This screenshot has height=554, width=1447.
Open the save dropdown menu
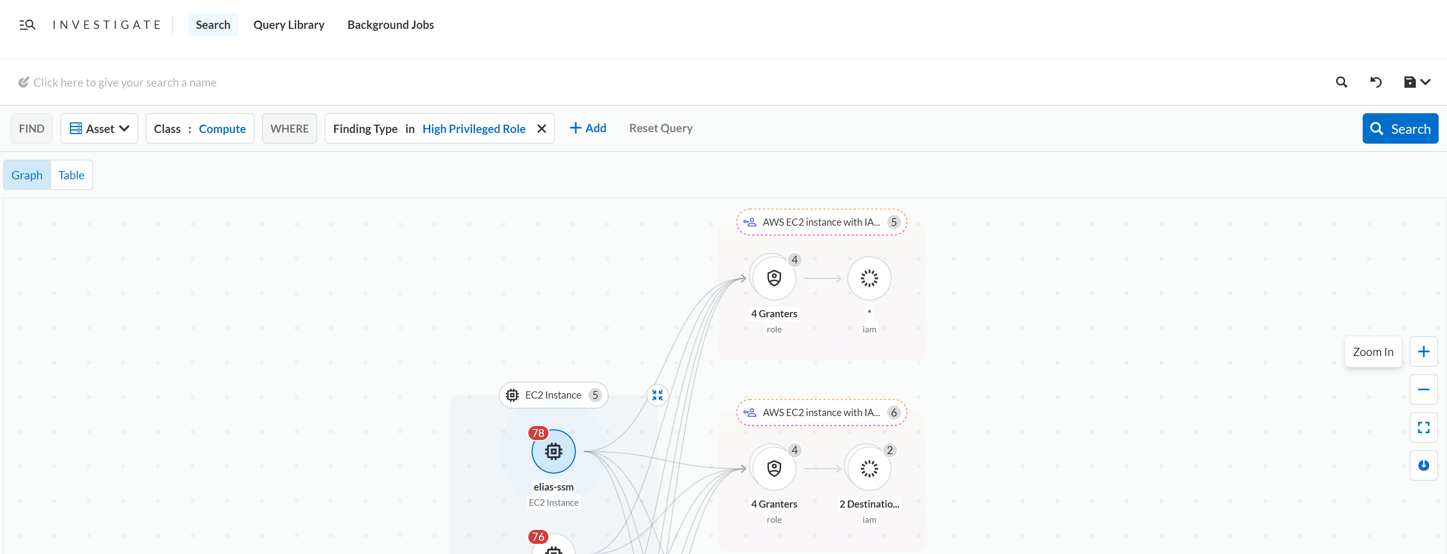[1417, 82]
